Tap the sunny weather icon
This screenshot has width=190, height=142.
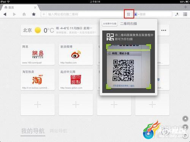pyautogui.click(x=38, y=30)
